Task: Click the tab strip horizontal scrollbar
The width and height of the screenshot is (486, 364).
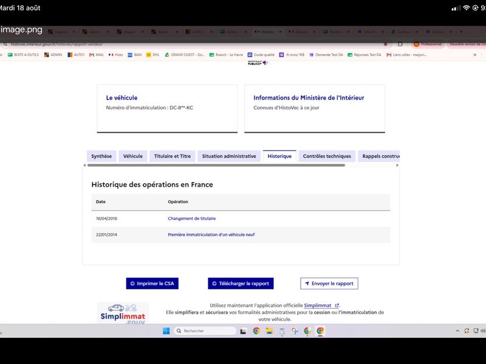Action: pos(216,165)
